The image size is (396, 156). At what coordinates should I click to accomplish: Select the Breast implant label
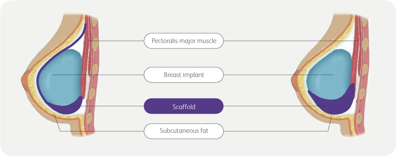pyautogui.click(x=183, y=75)
